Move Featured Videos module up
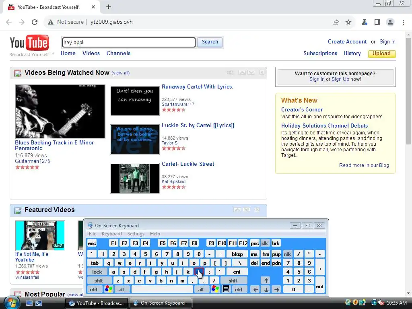Screen dimensions: 412x309 click(x=237, y=209)
